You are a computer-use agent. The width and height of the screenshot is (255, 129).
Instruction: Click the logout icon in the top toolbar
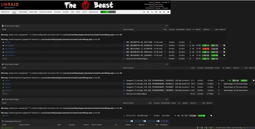tap(148, 12)
